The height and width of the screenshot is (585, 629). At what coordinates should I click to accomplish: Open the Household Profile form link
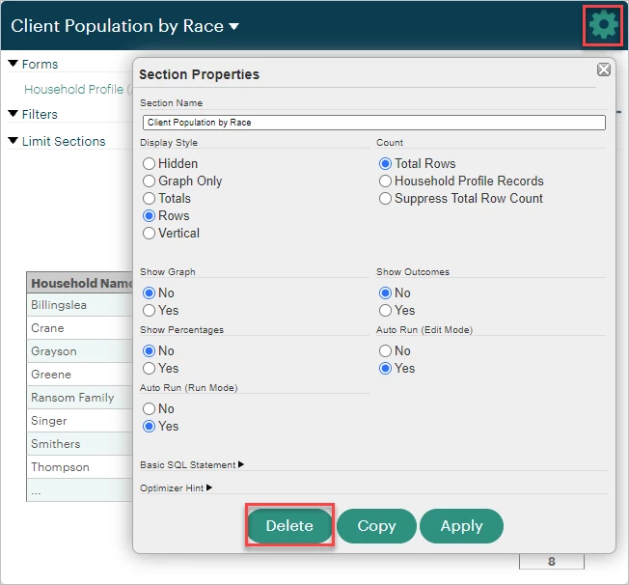coord(78,89)
